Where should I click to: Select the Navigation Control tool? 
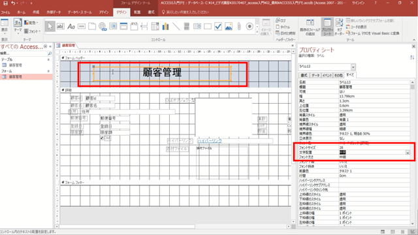point(123,26)
